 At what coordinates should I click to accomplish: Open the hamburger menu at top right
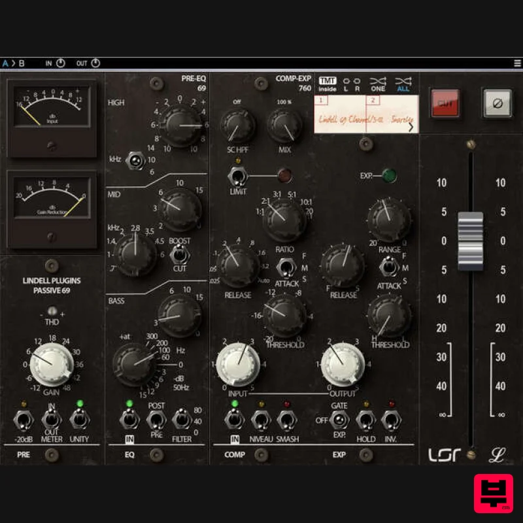(x=517, y=63)
